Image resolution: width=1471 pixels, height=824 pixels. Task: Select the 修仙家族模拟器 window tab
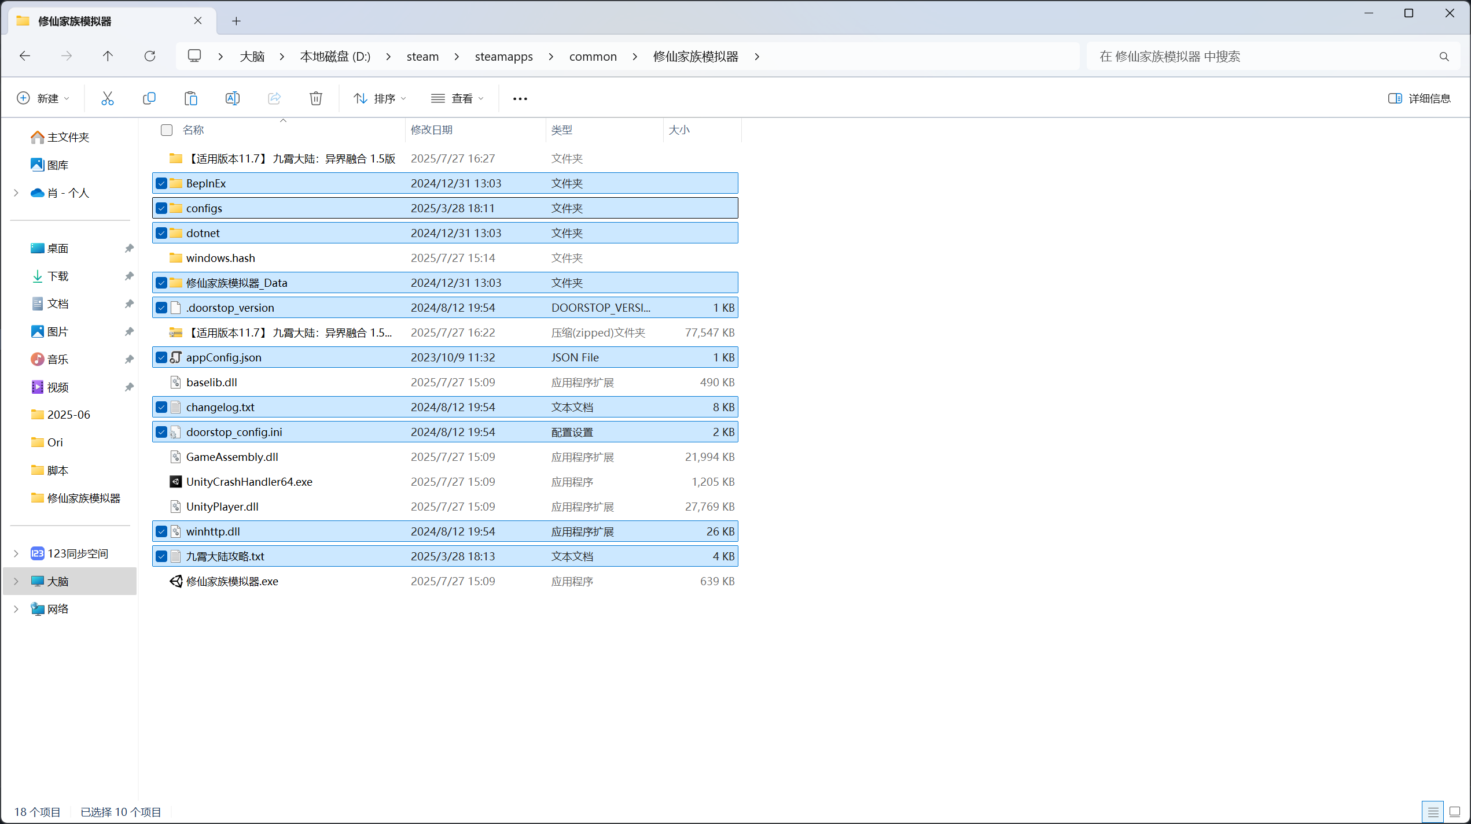[x=113, y=21]
